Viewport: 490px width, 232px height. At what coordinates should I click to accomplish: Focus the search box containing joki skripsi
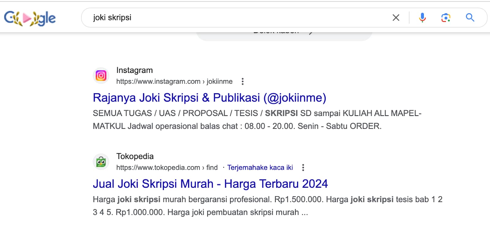[239, 18]
